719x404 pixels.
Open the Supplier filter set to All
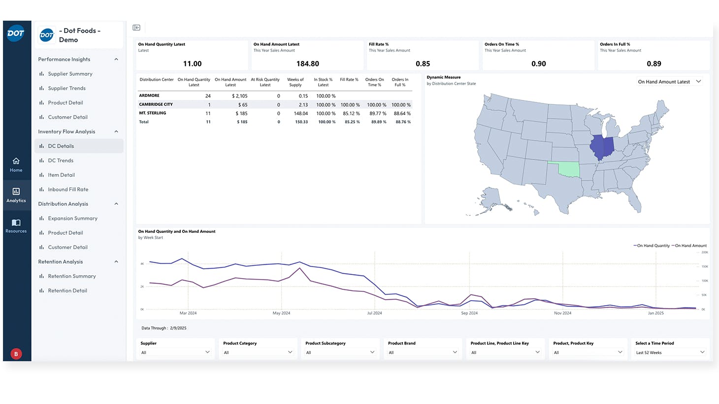pyautogui.click(x=175, y=352)
